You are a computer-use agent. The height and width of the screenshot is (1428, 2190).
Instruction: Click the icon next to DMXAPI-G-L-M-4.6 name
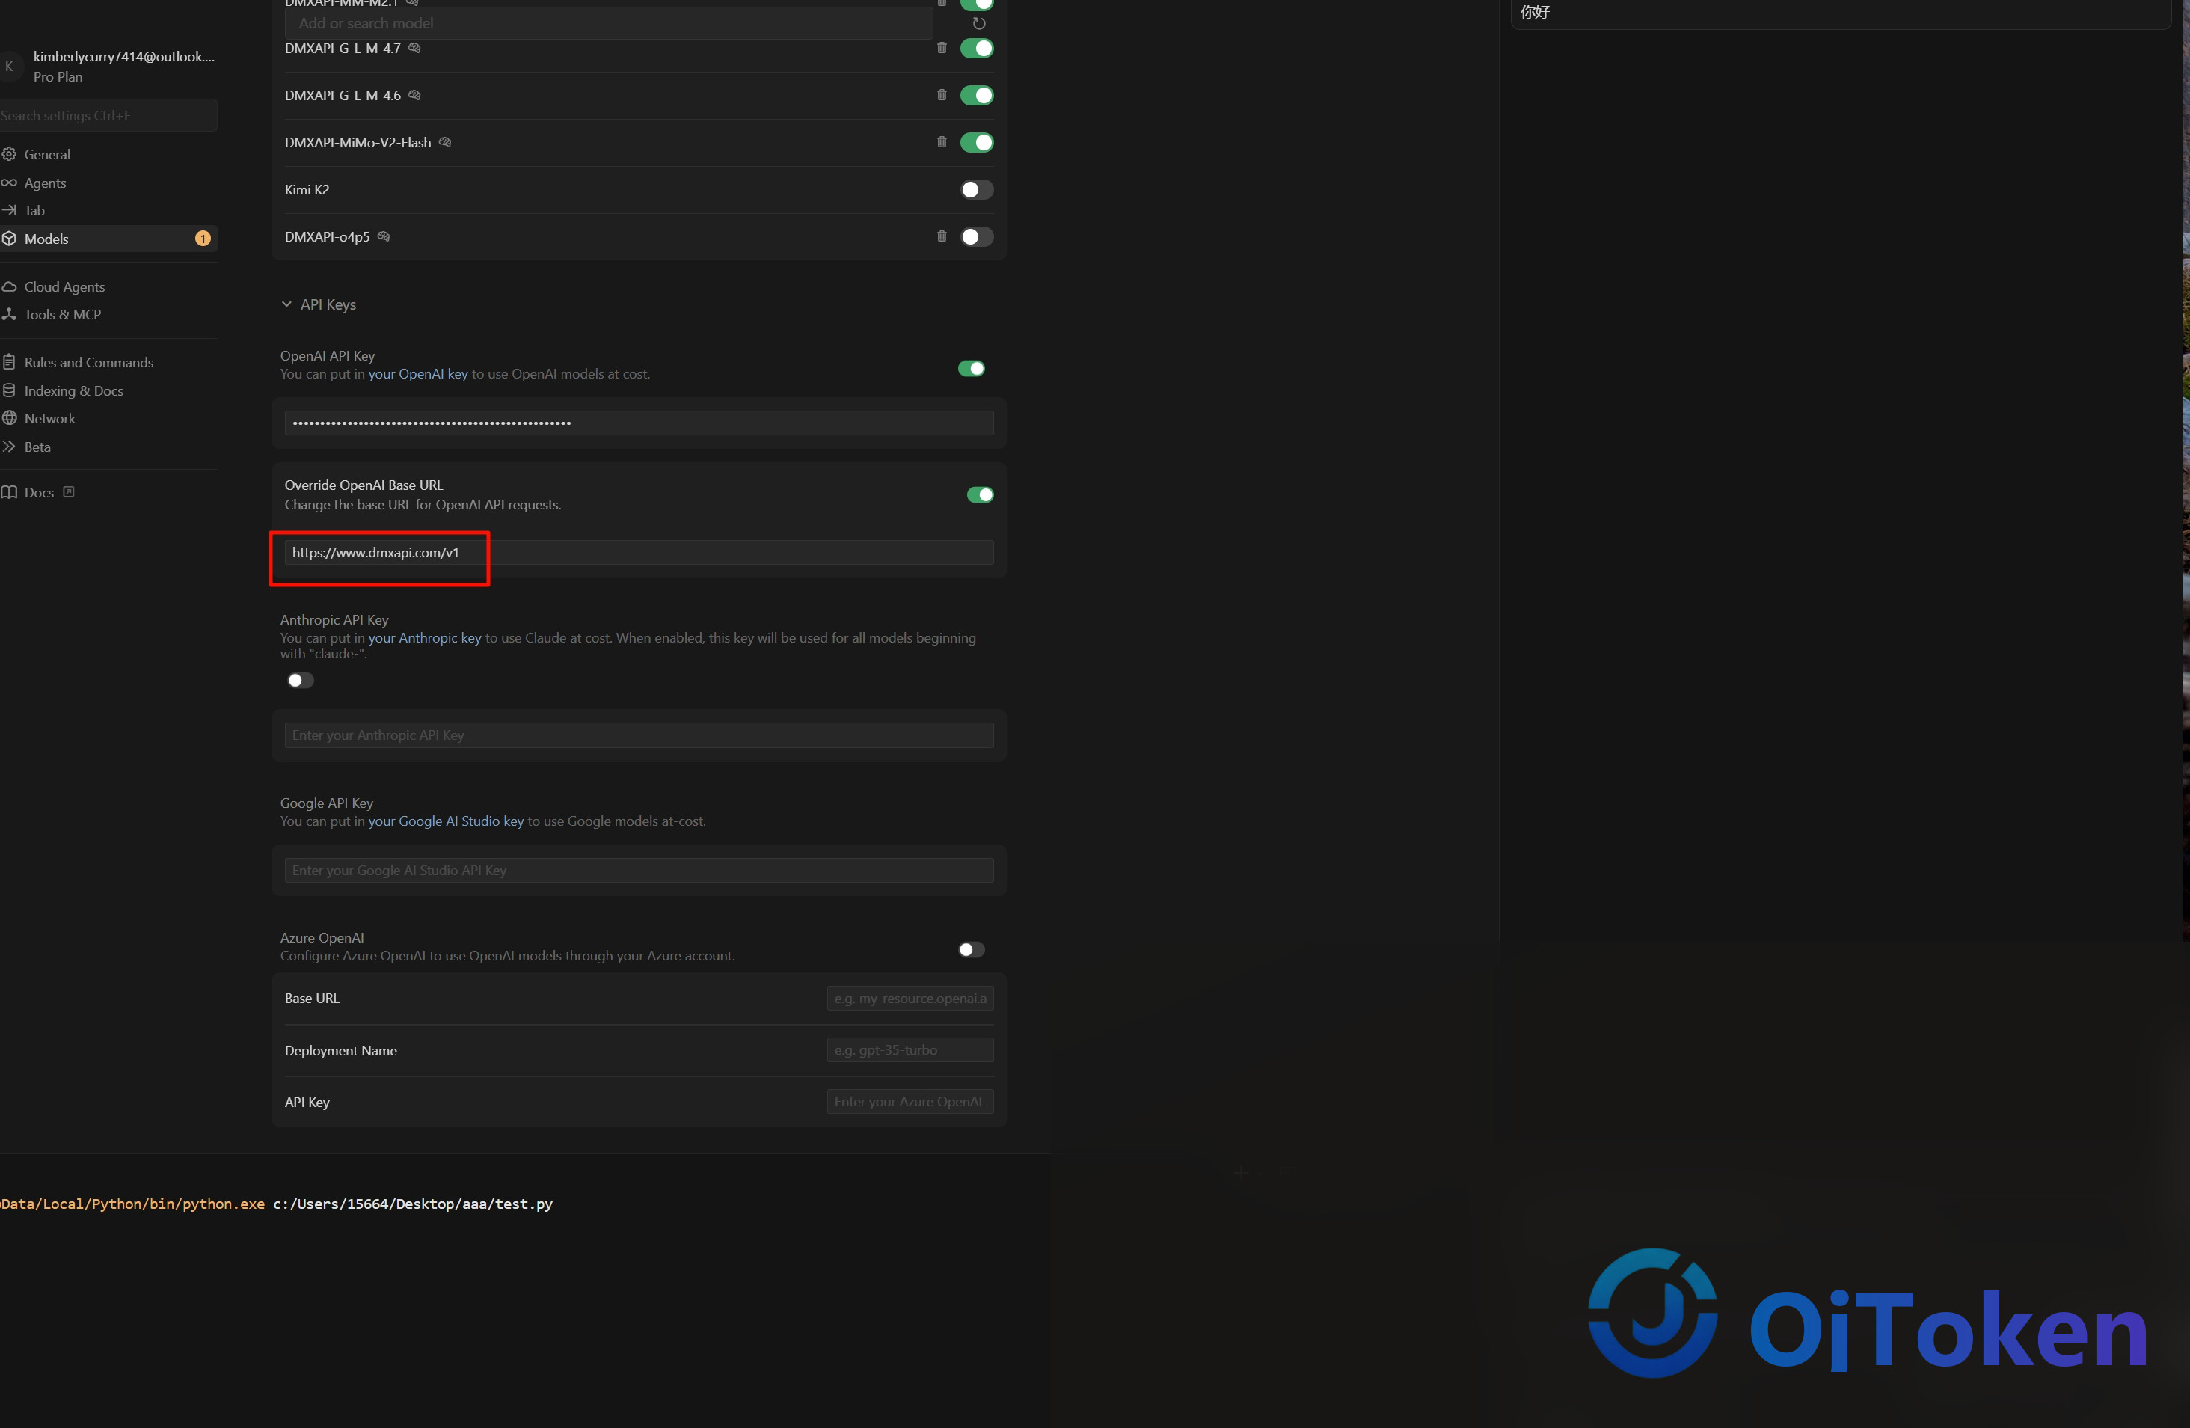tap(415, 95)
